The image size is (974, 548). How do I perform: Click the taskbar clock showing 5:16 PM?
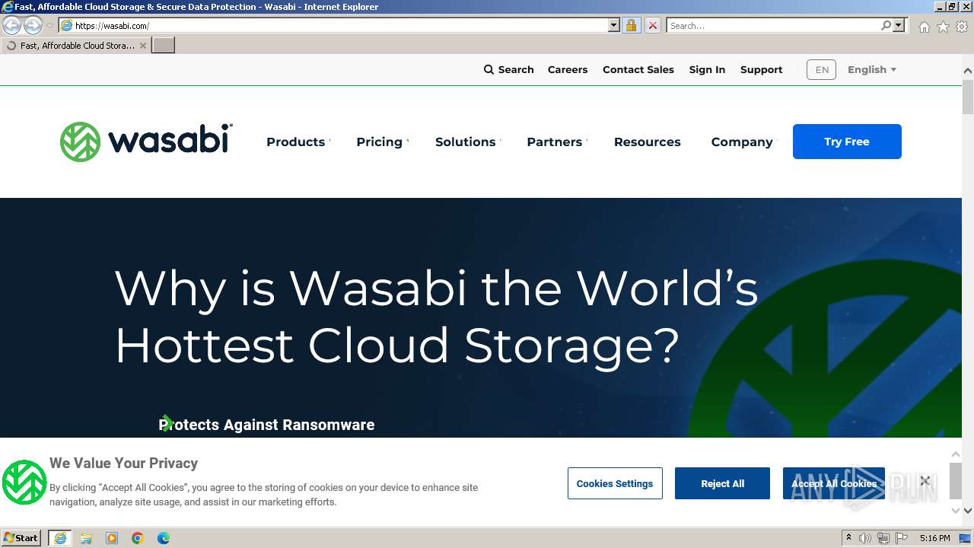[x=934, y=538]
